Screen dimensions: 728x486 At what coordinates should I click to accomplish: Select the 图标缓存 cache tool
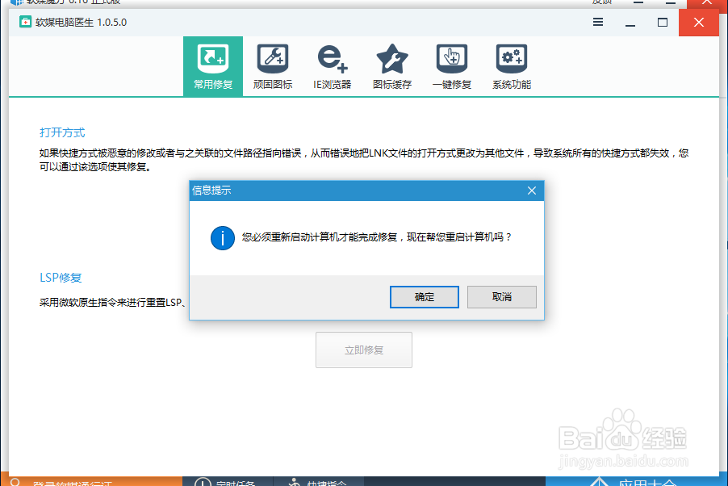(x=391, y=65)
